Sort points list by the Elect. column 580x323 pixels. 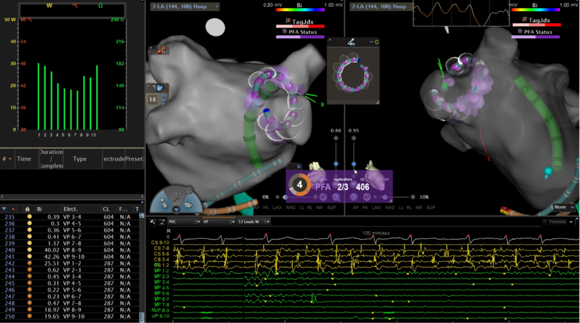pyautogui.click(x=70, y=209)
